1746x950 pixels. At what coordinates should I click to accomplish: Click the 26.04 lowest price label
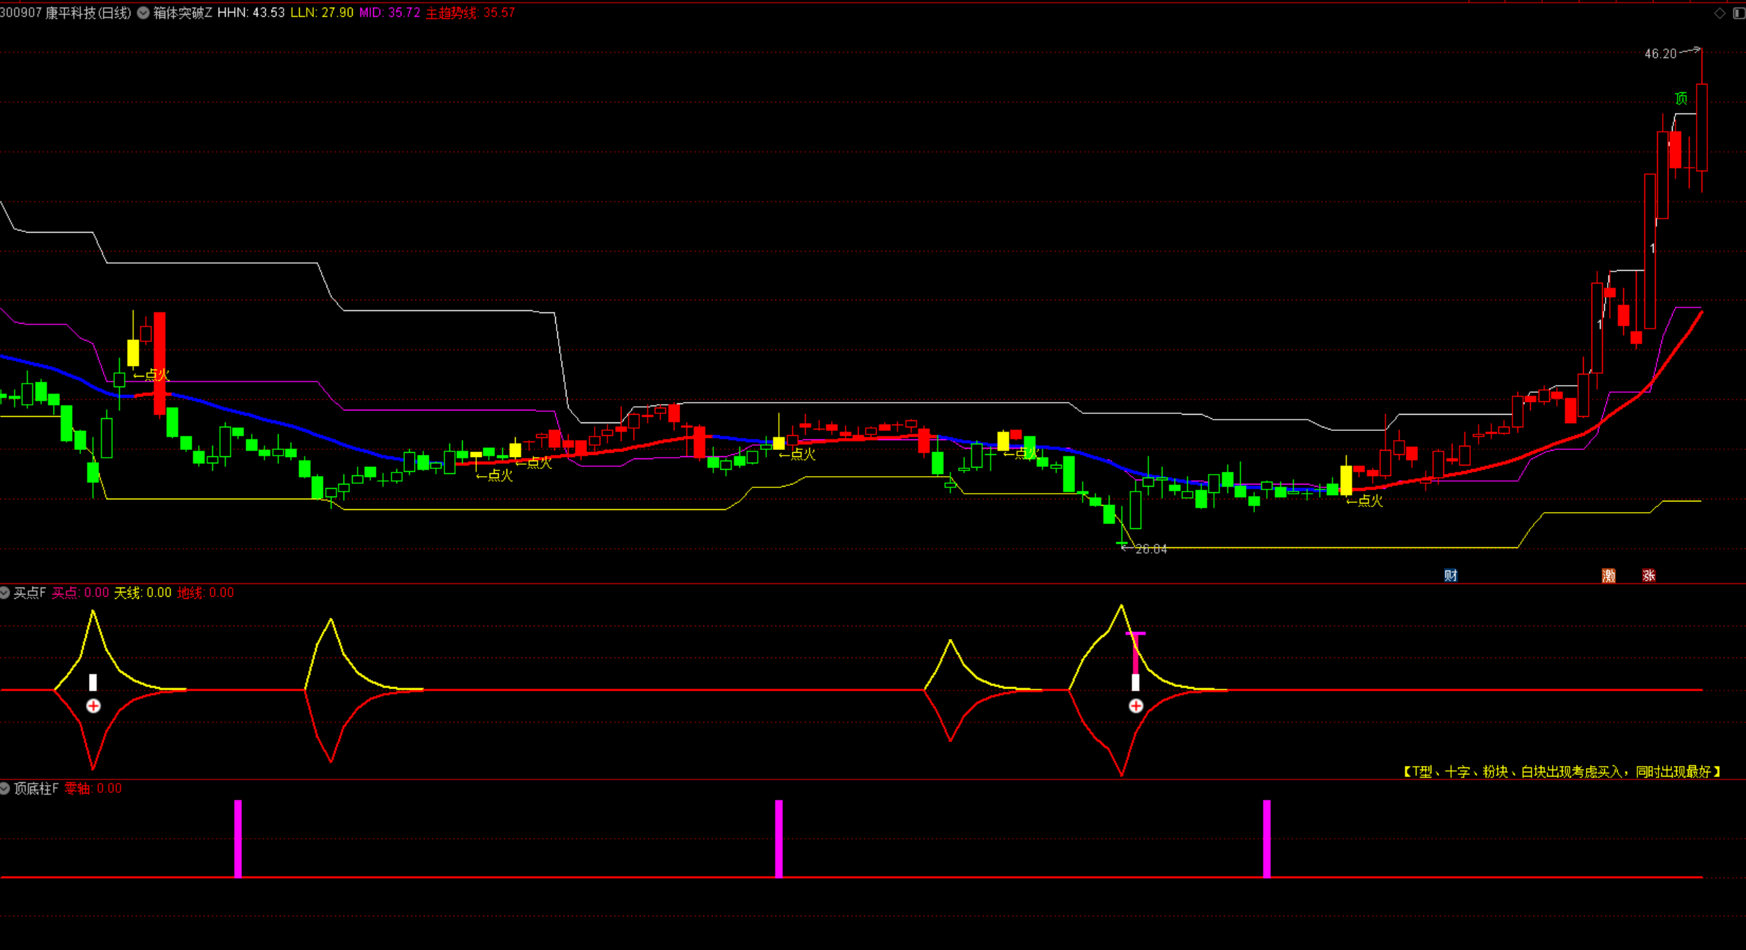click(x=1151, y=549)
